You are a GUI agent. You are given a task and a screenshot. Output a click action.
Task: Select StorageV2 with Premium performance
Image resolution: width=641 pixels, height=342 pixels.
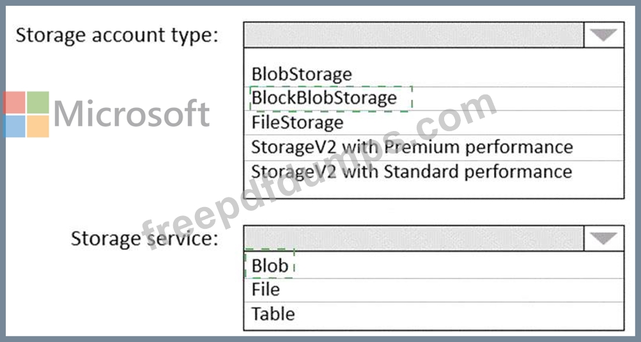(x=412, y=147)
